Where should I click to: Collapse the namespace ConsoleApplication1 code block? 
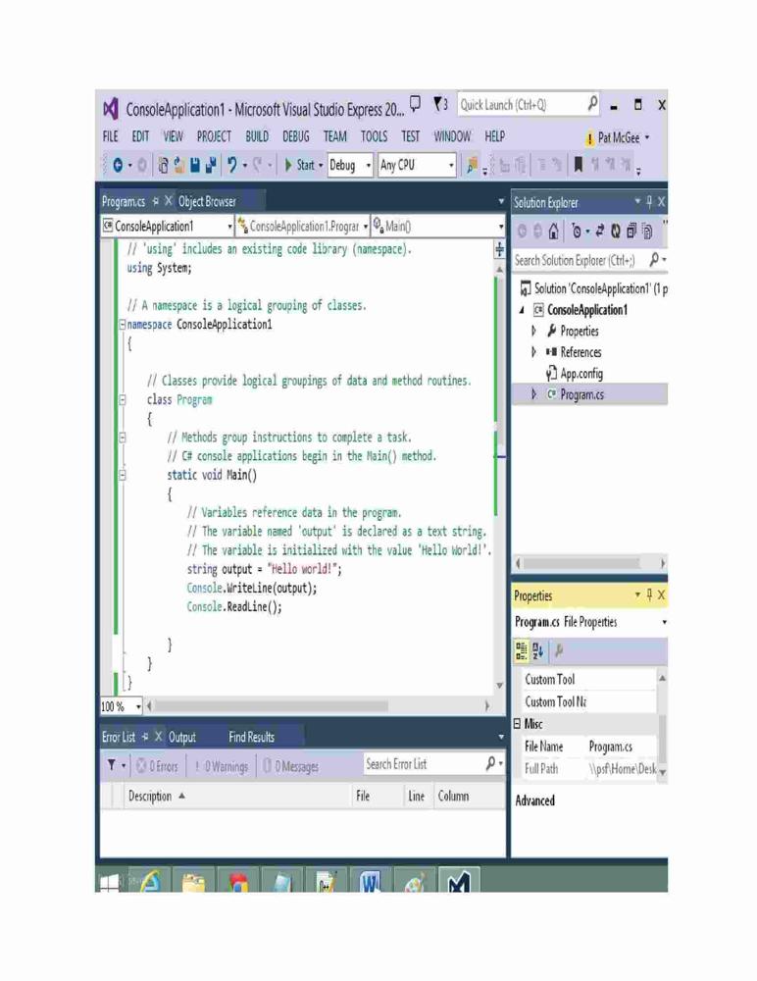[123, 325]
